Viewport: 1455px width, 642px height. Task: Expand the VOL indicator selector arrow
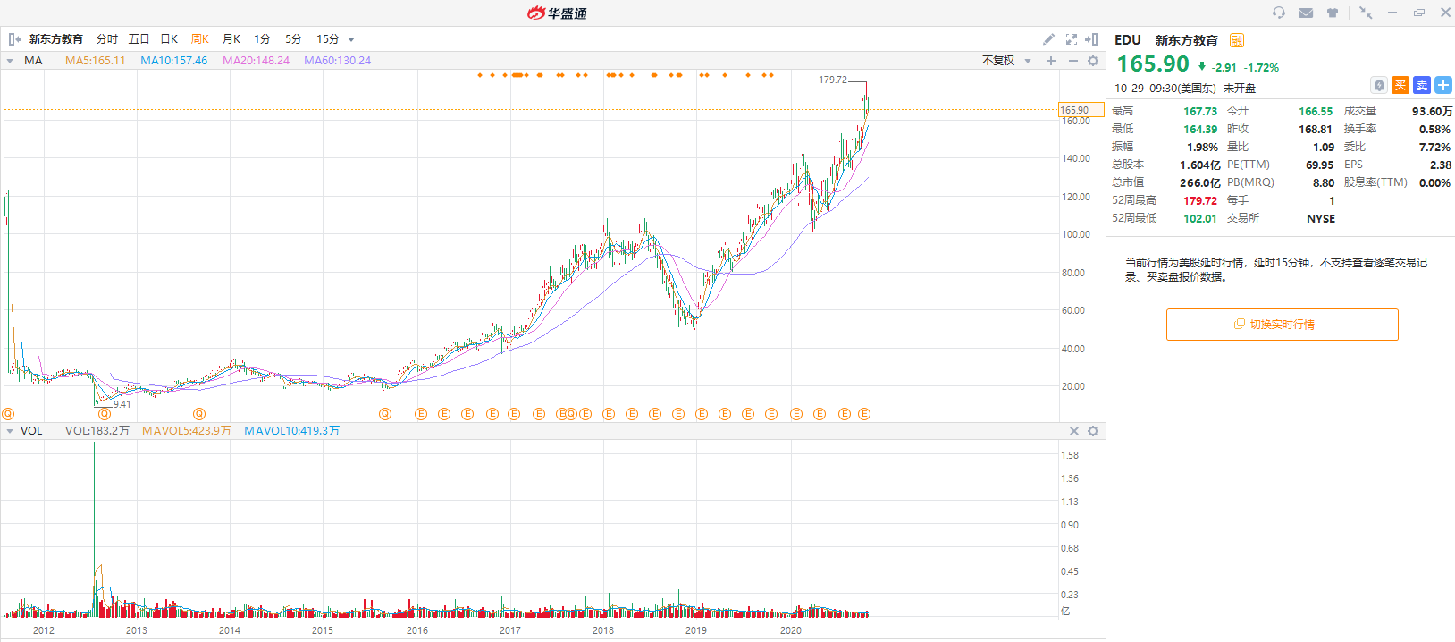point(10,431)
